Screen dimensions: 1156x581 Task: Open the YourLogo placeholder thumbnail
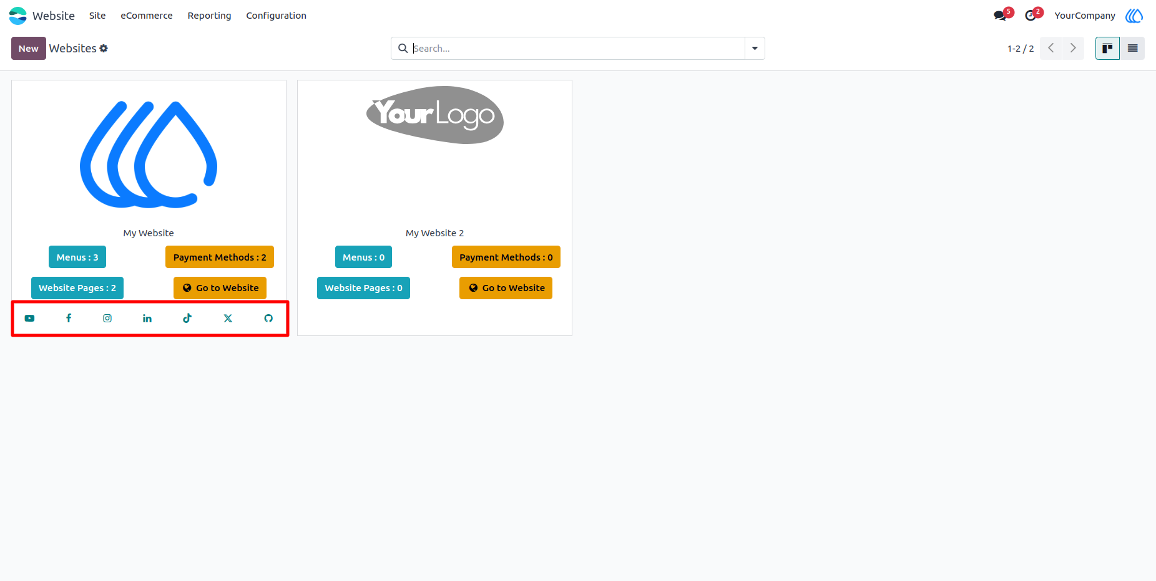(x=435, y=115)
